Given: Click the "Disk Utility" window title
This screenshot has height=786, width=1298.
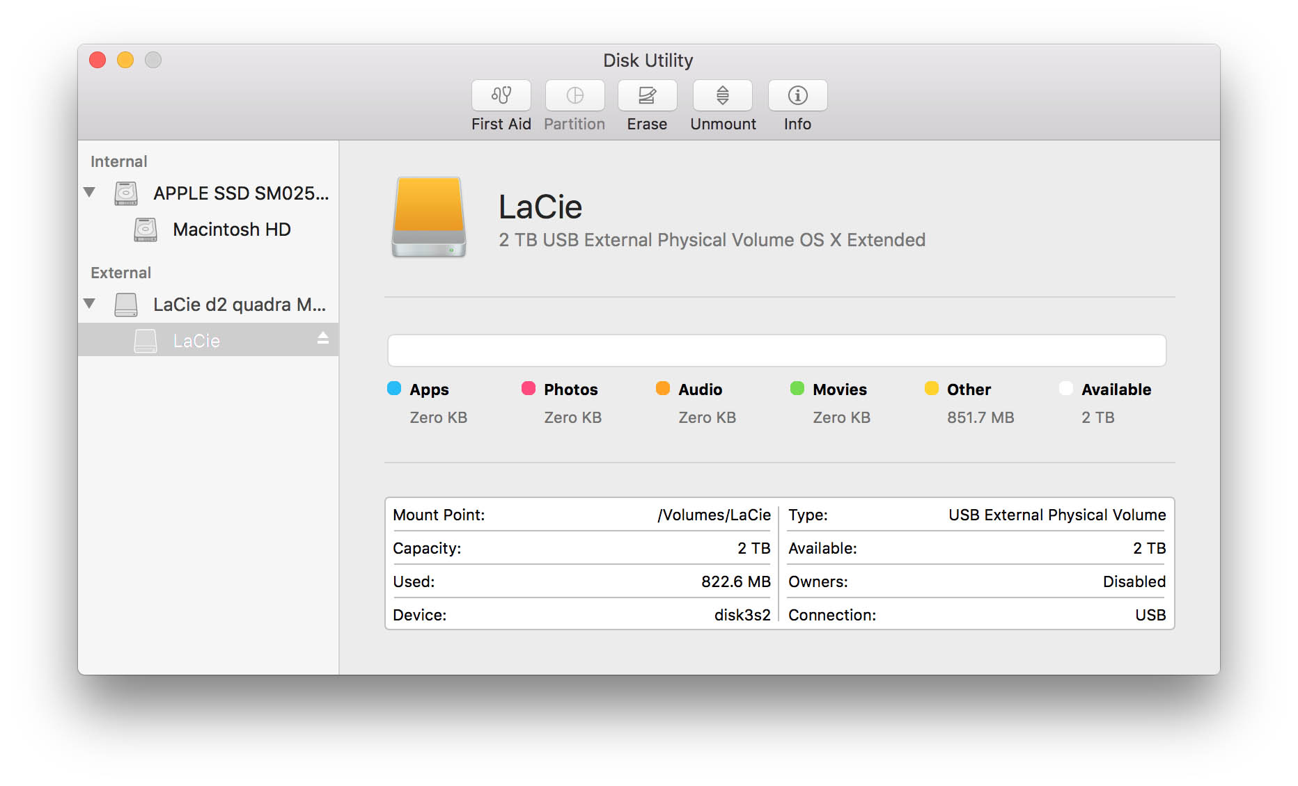Looking at the screenshot, I should (648, 61).
